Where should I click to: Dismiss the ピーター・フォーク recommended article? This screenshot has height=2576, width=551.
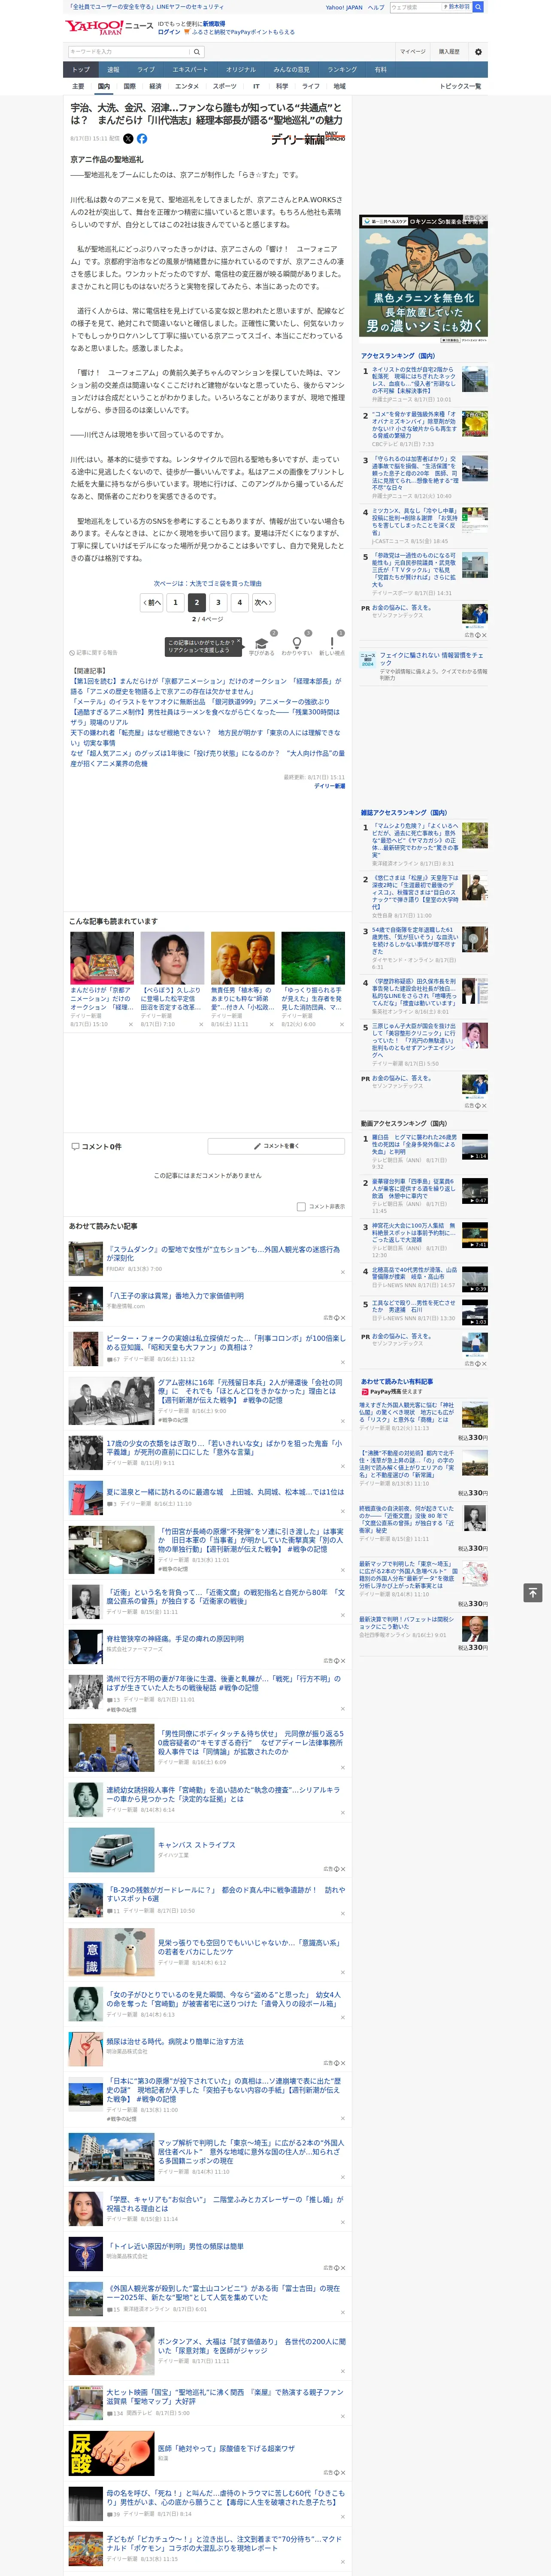(x=342, y=1361)
